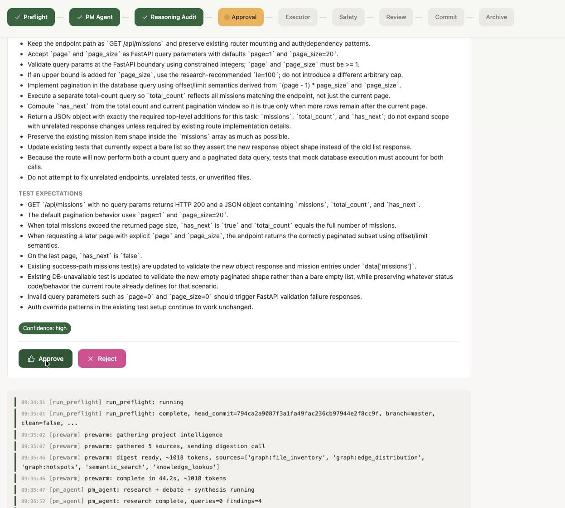Click bullet 'Validate query params at the FastAPI boundary'

point(193,64)
